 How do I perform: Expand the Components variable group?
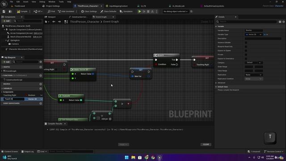[2, 92]
